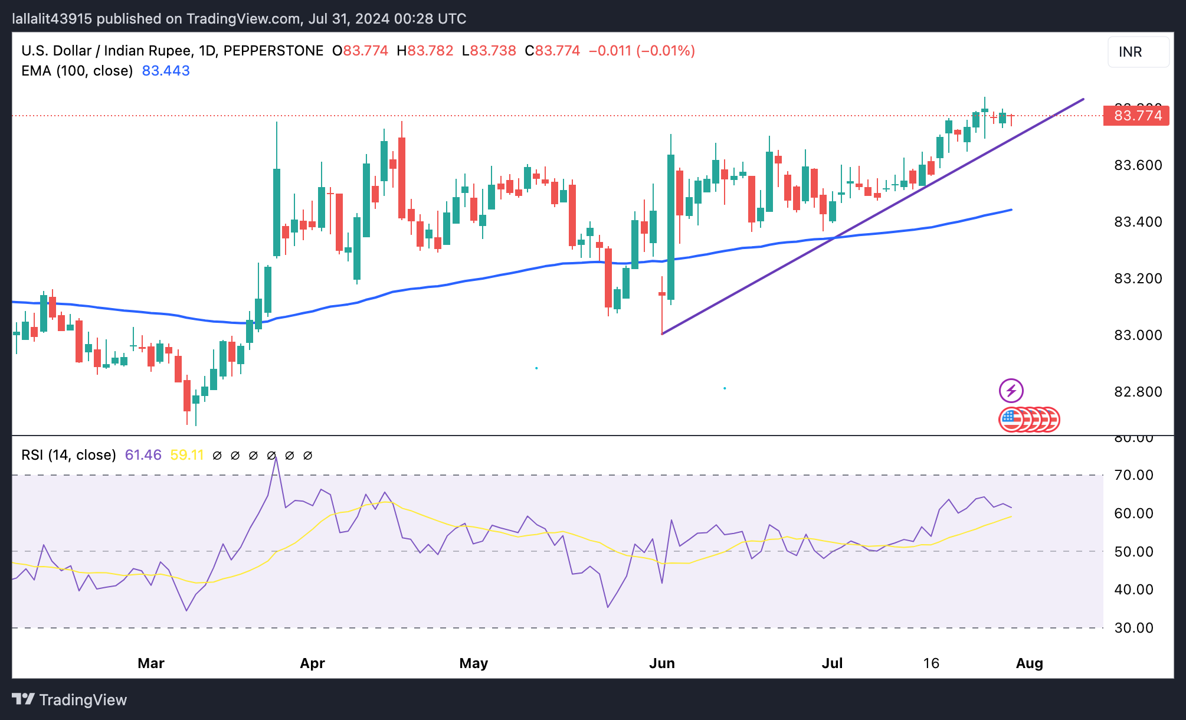Click the U.S. Dollar / Indian Rupee symbol title
This screenshot has height=720, width=1186.
[106, 51]
